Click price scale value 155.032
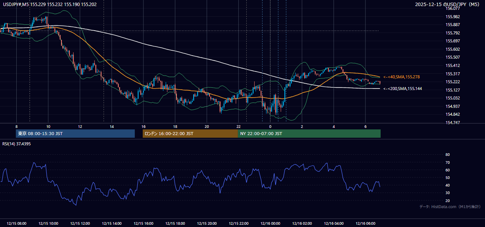 (x=452, y=98)
